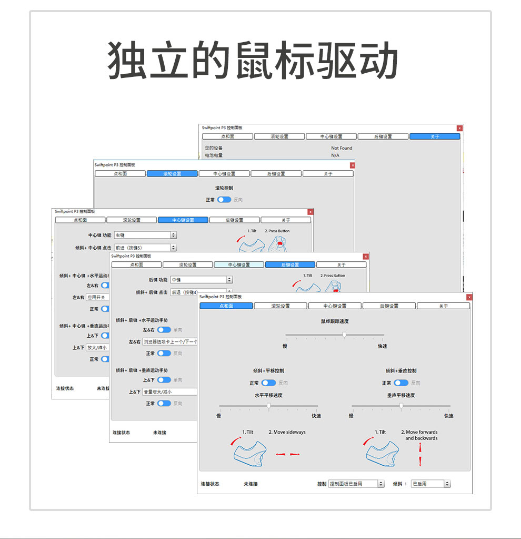Open 点和面 tab in scroll-wheel window
This screenshot has width=521, height=539.
pyautogui.click(x=120, y=173)
